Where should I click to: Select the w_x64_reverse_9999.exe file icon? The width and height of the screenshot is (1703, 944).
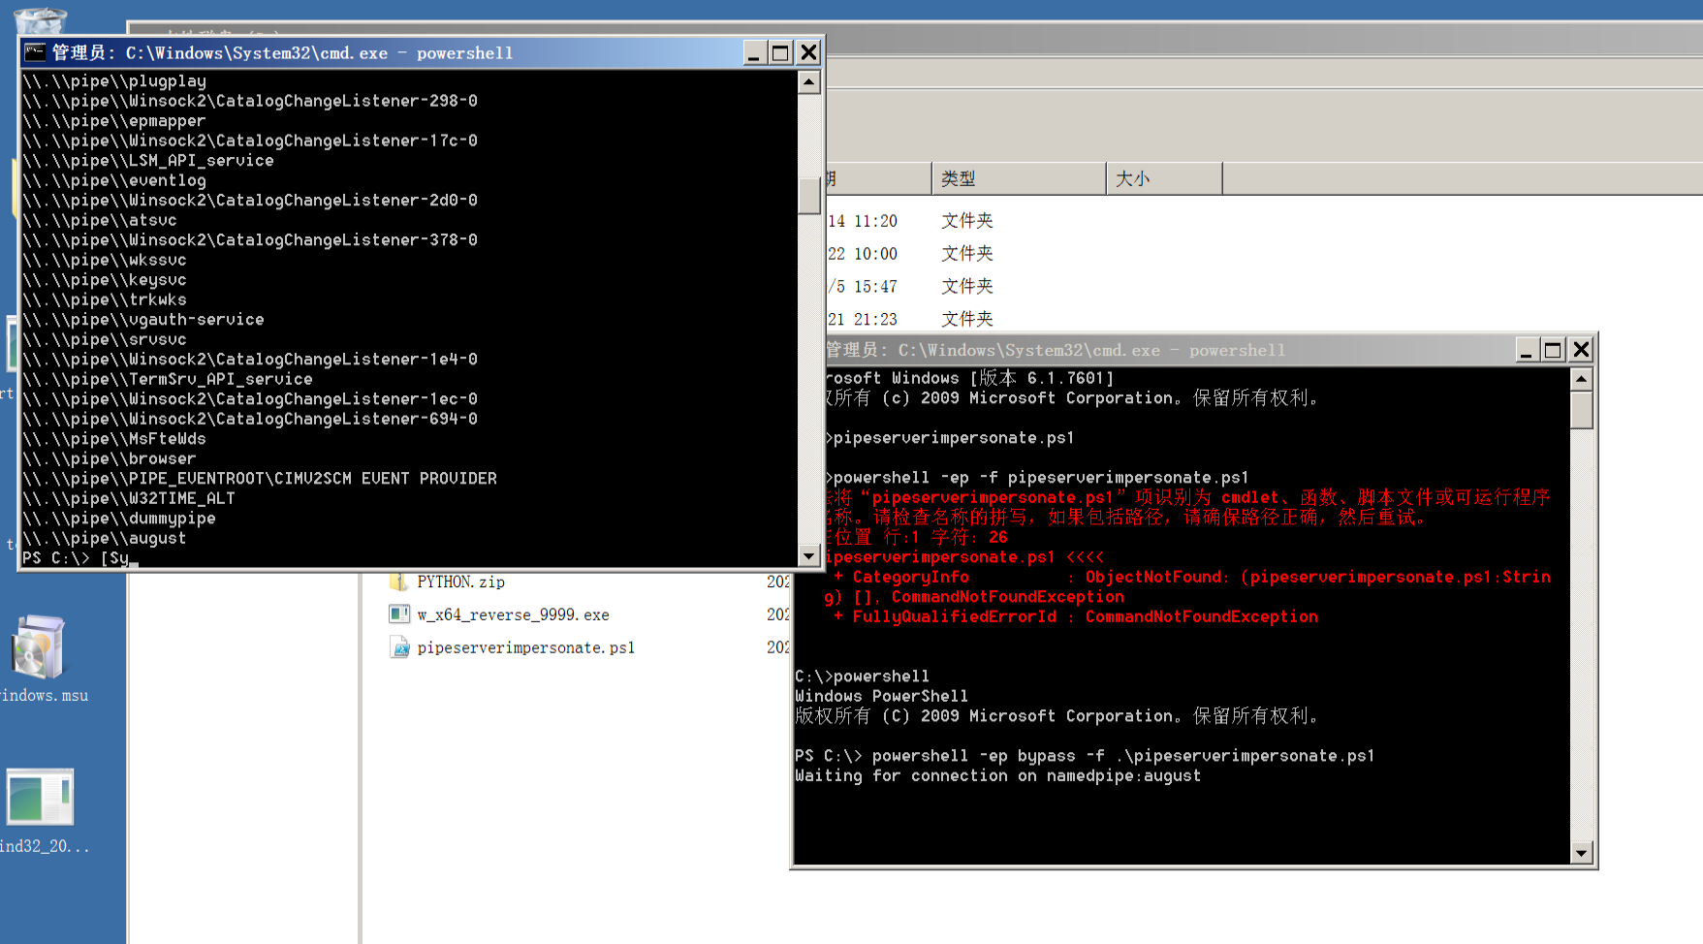tap(398, 614)
